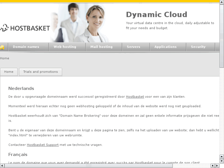
Task: Click the Dynamic Cloud description text
Action: pyautogui.click(x=170, y=26)
